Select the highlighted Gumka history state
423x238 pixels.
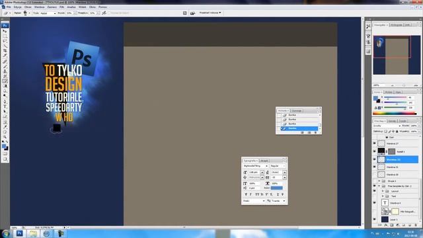[x=299, y=128]
